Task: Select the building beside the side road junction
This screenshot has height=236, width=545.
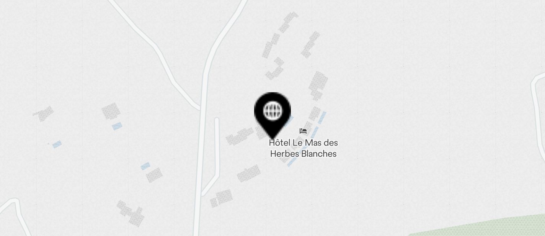Action: [x=221, y=198]
